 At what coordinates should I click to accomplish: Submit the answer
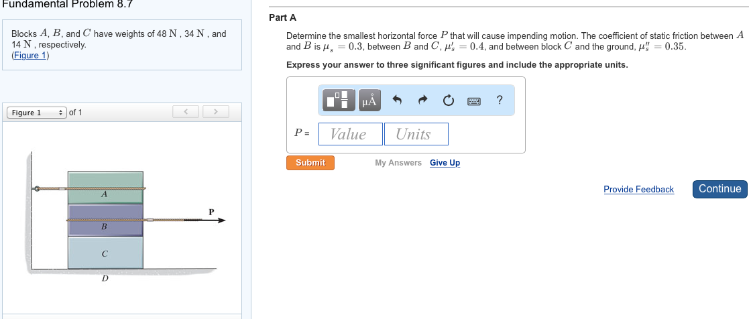coord(310,163)
